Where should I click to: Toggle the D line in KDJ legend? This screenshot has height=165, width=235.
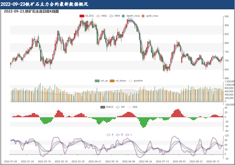tap(118, 135)
